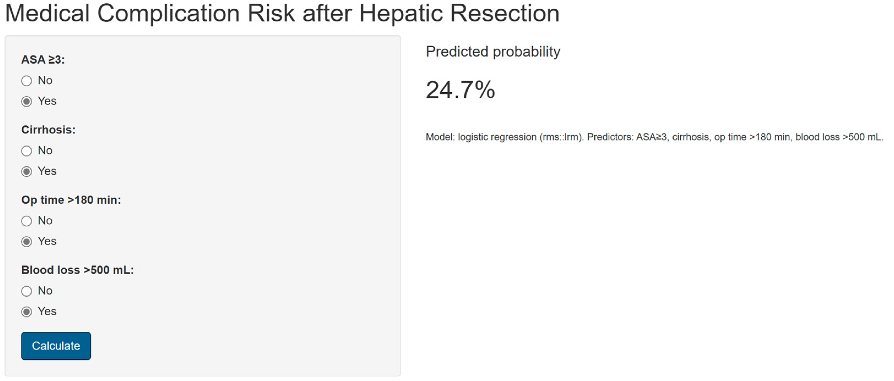Click the 'ASA ≥3:' group label
Screen dimensions: 894x381
43,60
